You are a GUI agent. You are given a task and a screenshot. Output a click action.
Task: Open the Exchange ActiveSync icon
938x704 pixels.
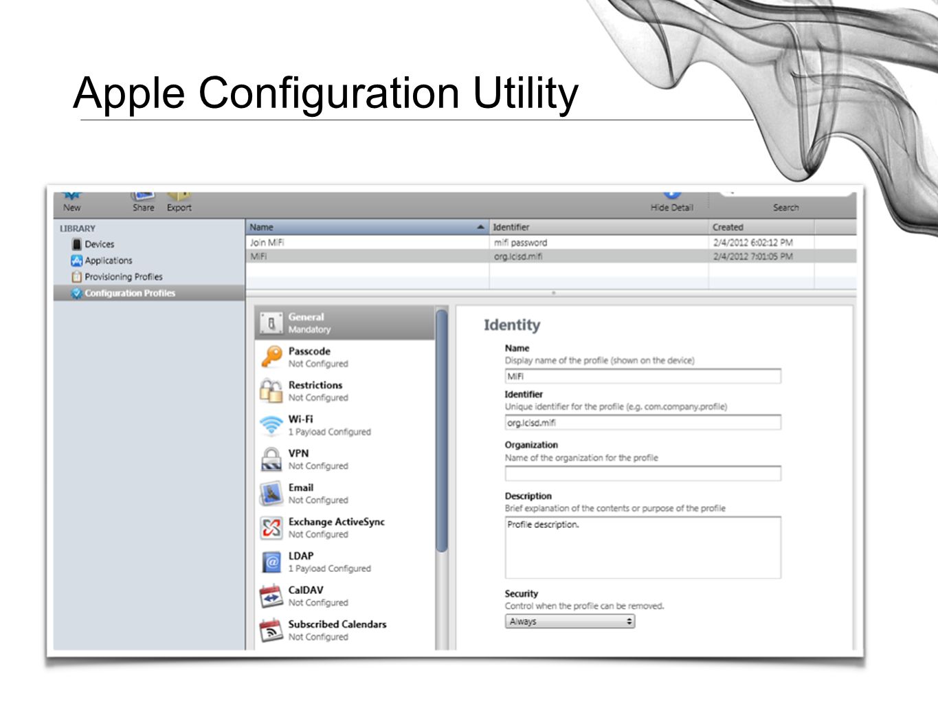pyautogui.click(x=271, y=528)
